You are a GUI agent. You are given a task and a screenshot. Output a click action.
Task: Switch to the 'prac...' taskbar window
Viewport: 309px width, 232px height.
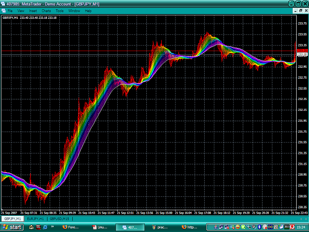click(x=160, y=227)
